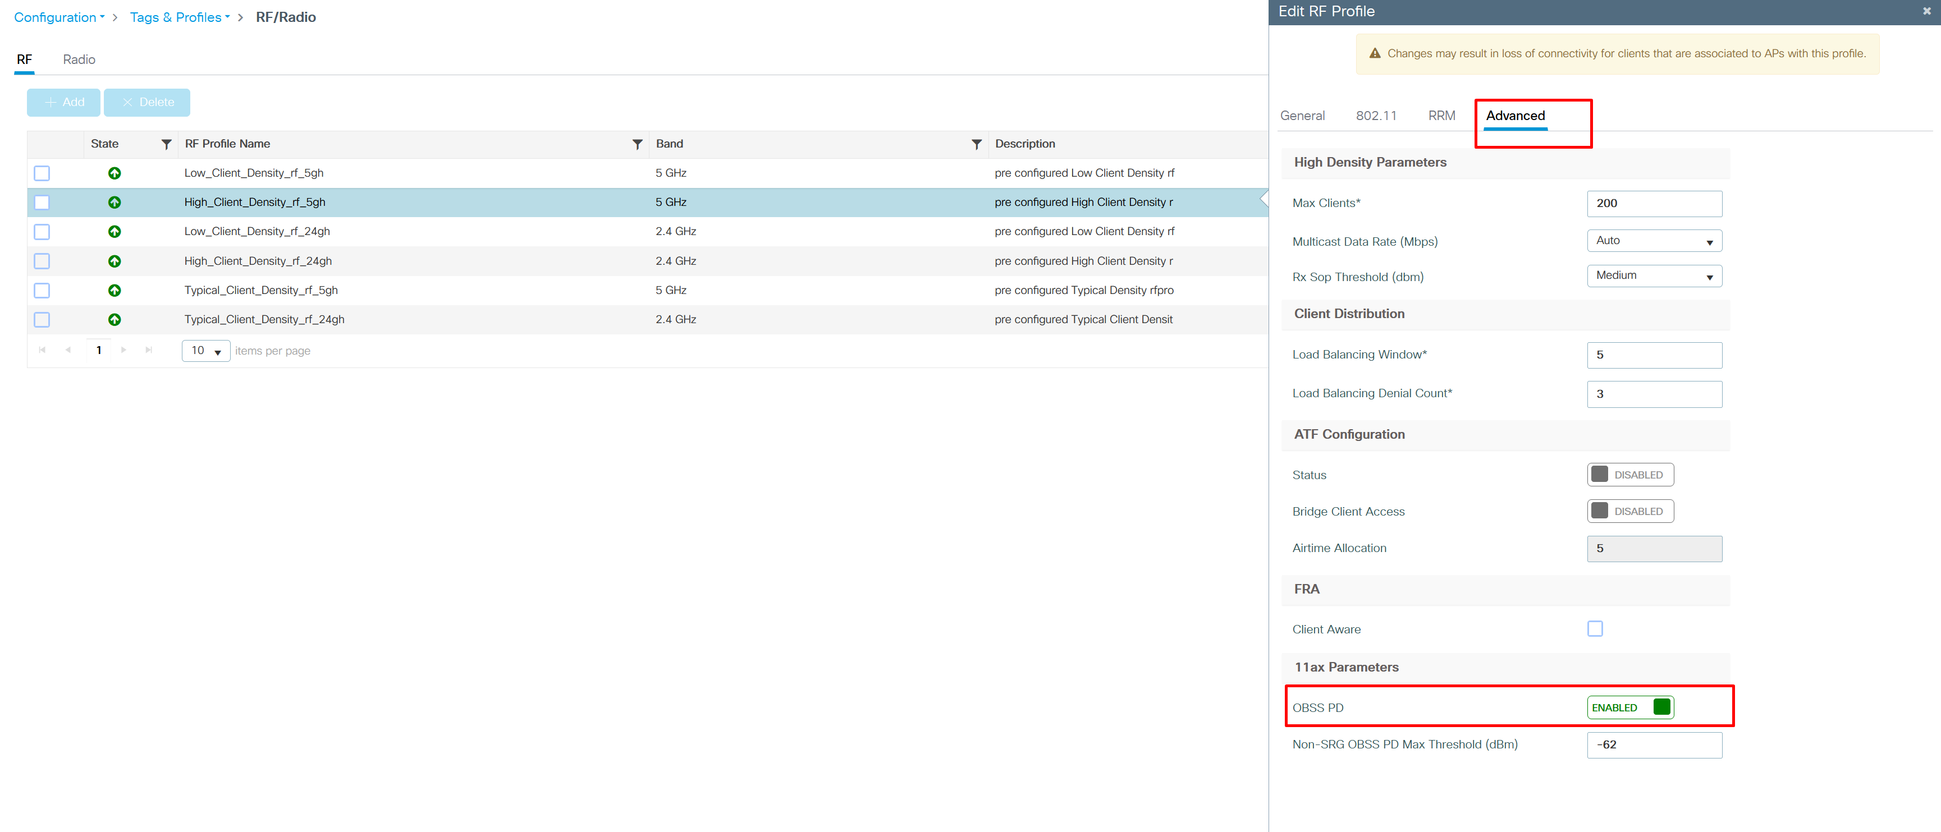Switch to the RRM tab
Viewport: 1941px width, 832px height.
(1441, 115)
